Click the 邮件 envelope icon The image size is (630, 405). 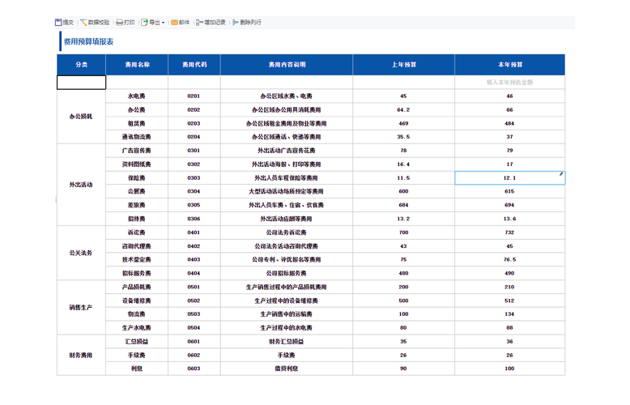click(x=174, y=23)
